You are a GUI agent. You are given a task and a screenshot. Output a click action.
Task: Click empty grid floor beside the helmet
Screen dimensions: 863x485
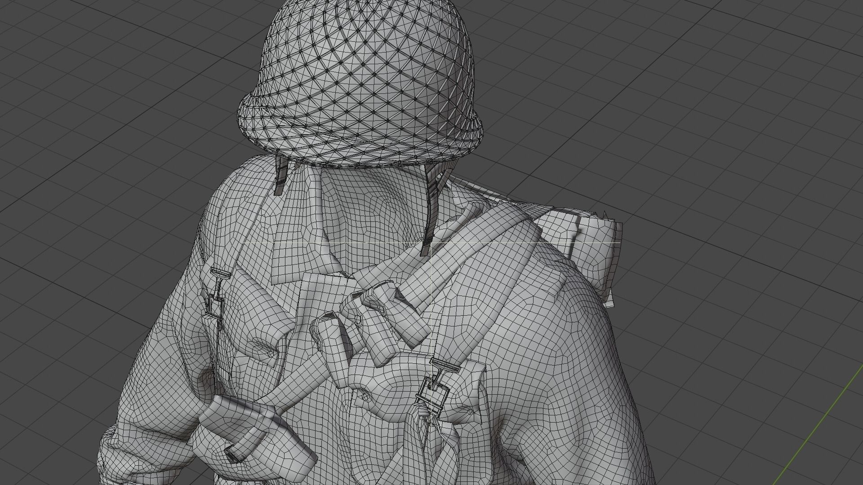(x=629, y=90)
